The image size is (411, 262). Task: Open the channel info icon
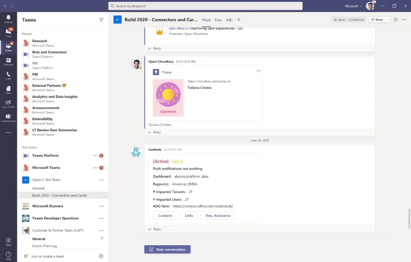(x=396, y=20)
